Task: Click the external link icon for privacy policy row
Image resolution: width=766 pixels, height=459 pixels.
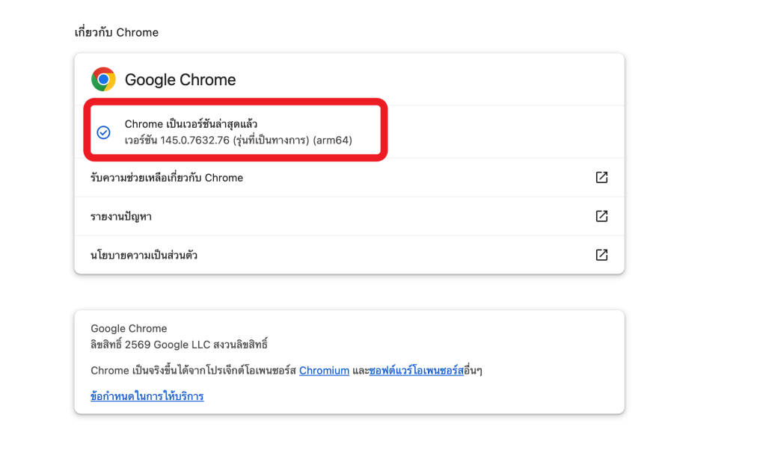Action: (601, 255)
